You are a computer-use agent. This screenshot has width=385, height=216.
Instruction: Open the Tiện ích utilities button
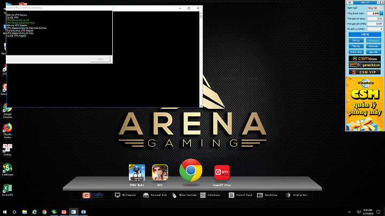click(356, 46)
